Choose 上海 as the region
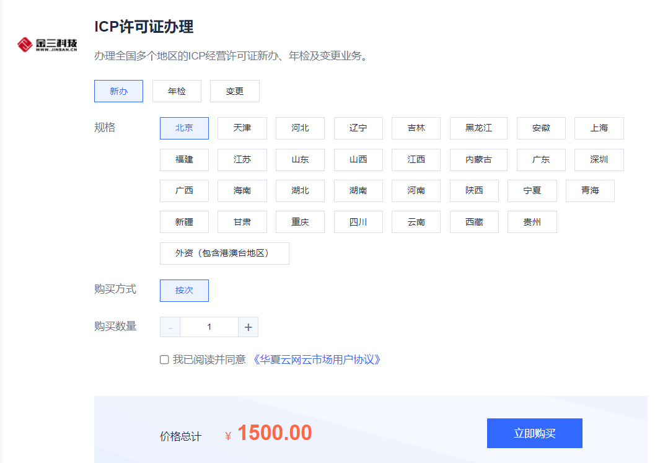 pos(599,128)
